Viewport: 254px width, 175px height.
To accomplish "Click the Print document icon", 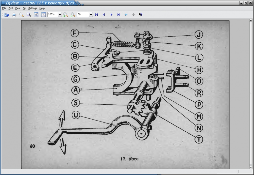I will coord(14,15).
